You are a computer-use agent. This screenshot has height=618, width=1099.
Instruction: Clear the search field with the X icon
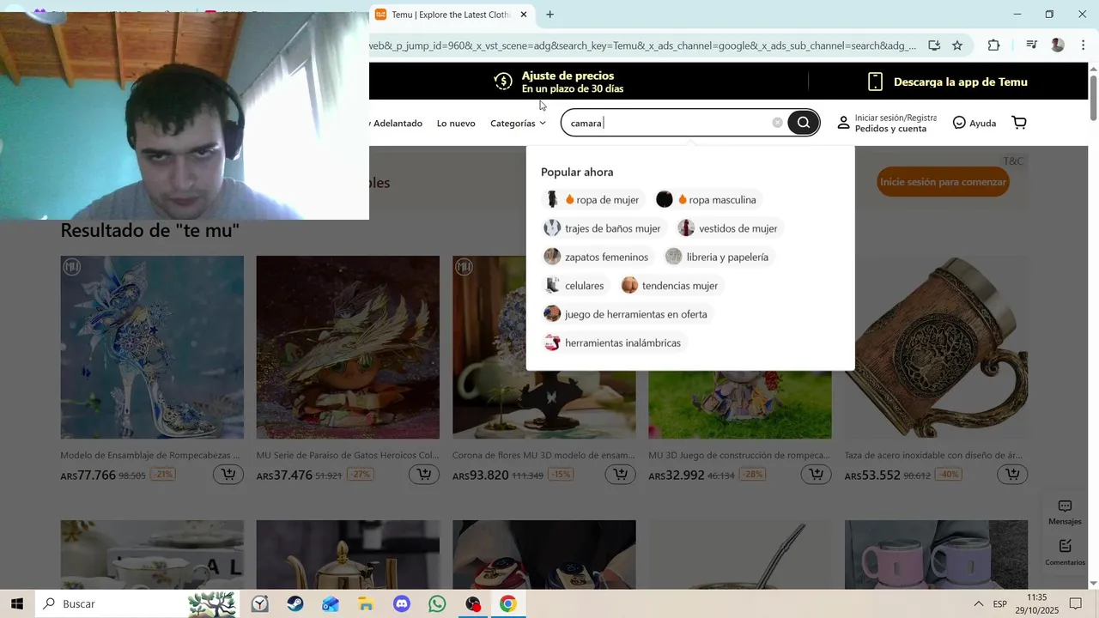(777, 123)
